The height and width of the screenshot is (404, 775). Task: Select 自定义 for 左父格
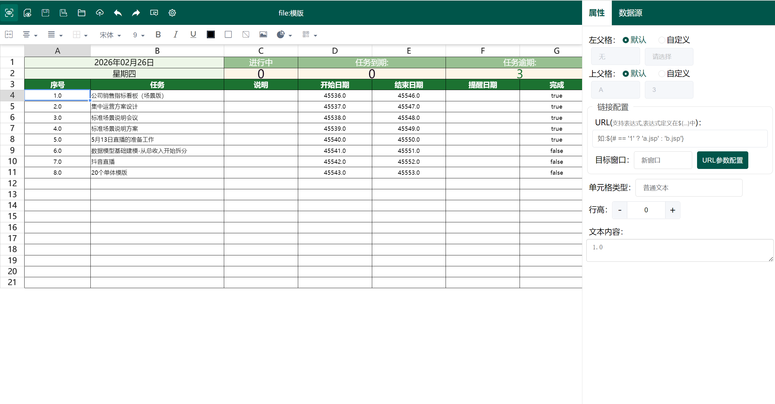coord(662,40)
